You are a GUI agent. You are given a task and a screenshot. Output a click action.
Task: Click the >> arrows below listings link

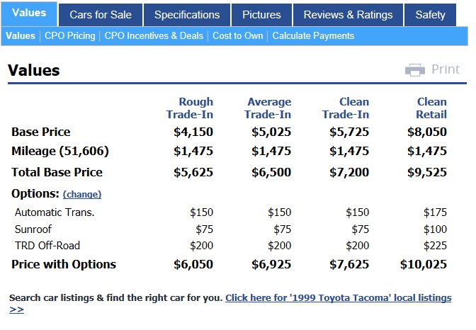pyautogui.click(x=16, y=309)
